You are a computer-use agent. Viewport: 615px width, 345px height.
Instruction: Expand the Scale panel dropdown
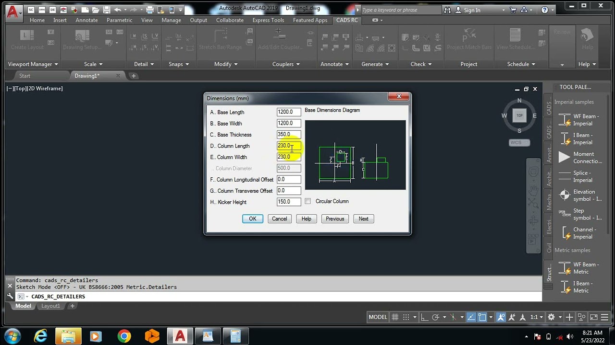coord(93,64)
